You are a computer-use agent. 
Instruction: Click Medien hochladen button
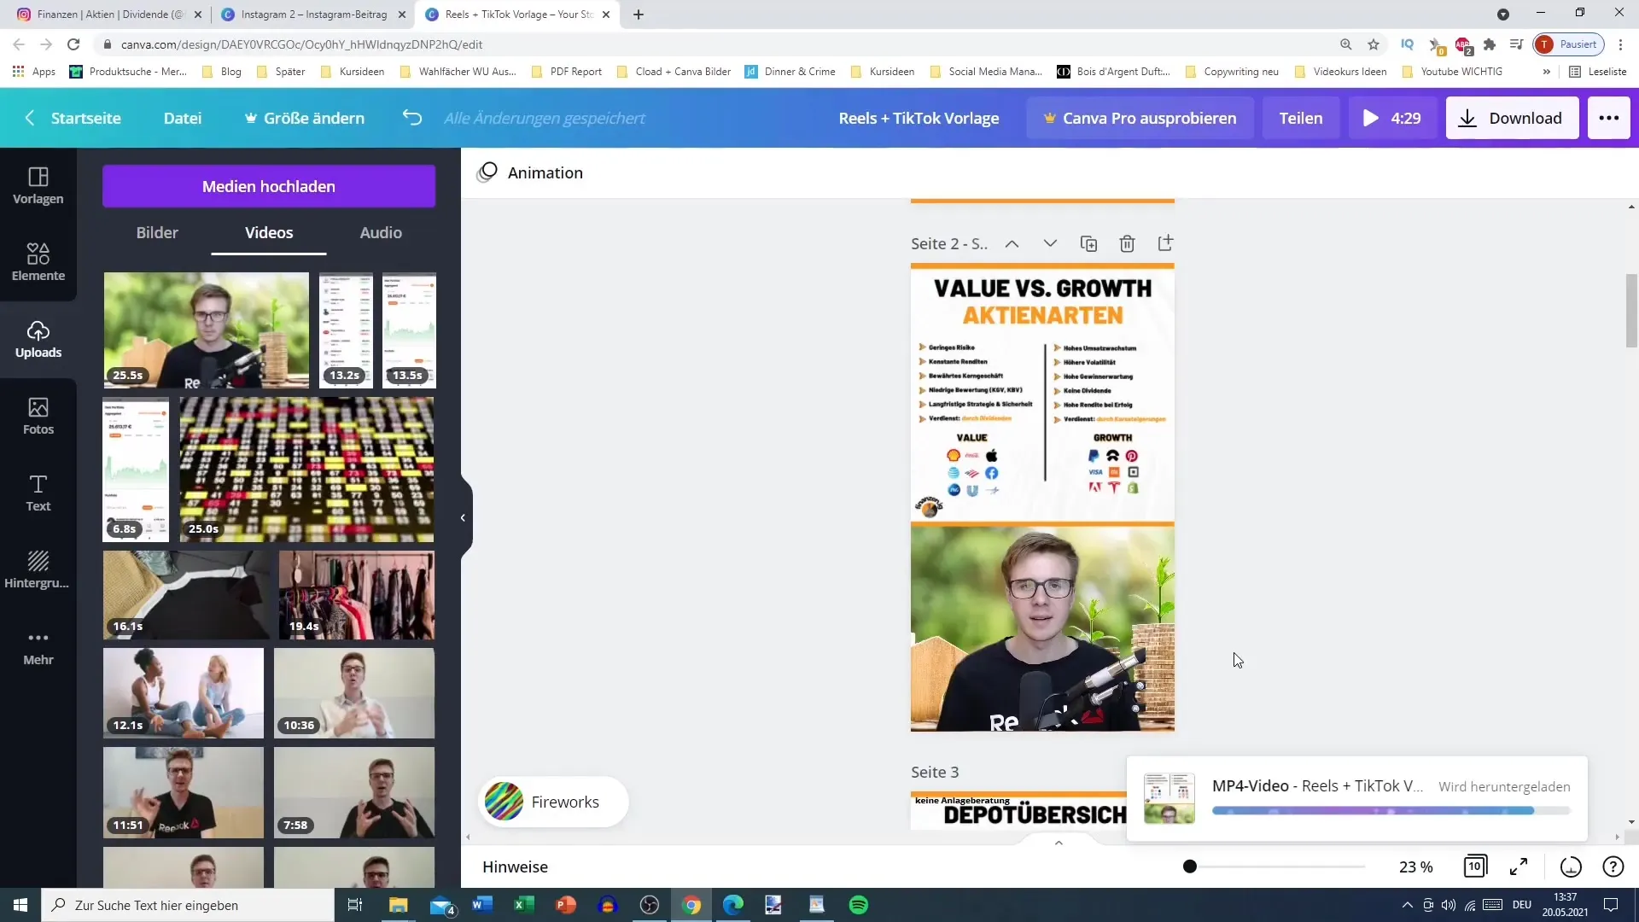(269, 186)
